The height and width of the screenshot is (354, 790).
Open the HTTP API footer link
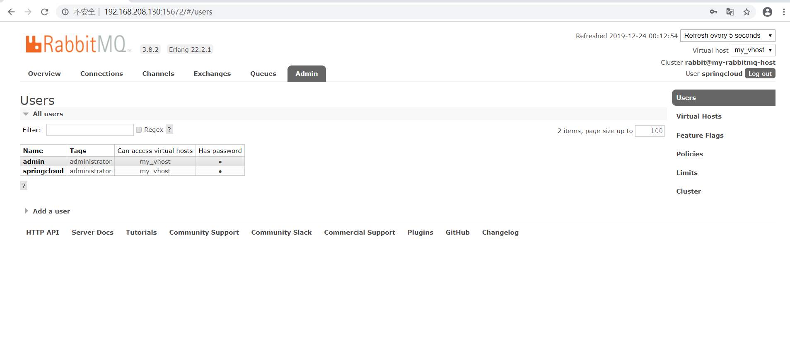[42, 233]
